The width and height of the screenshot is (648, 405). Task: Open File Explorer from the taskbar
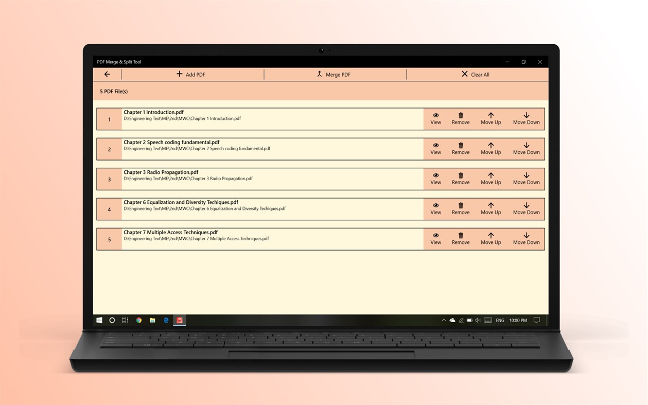(152, 320)
